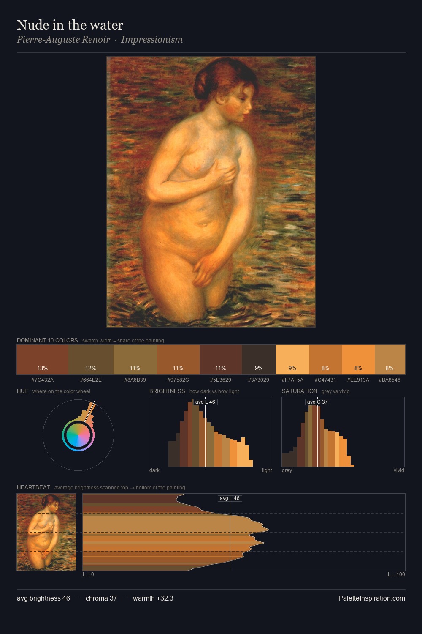Click the 'avg C 37' saturation label
The image size is (422, 634).
(x=317, y=402)
